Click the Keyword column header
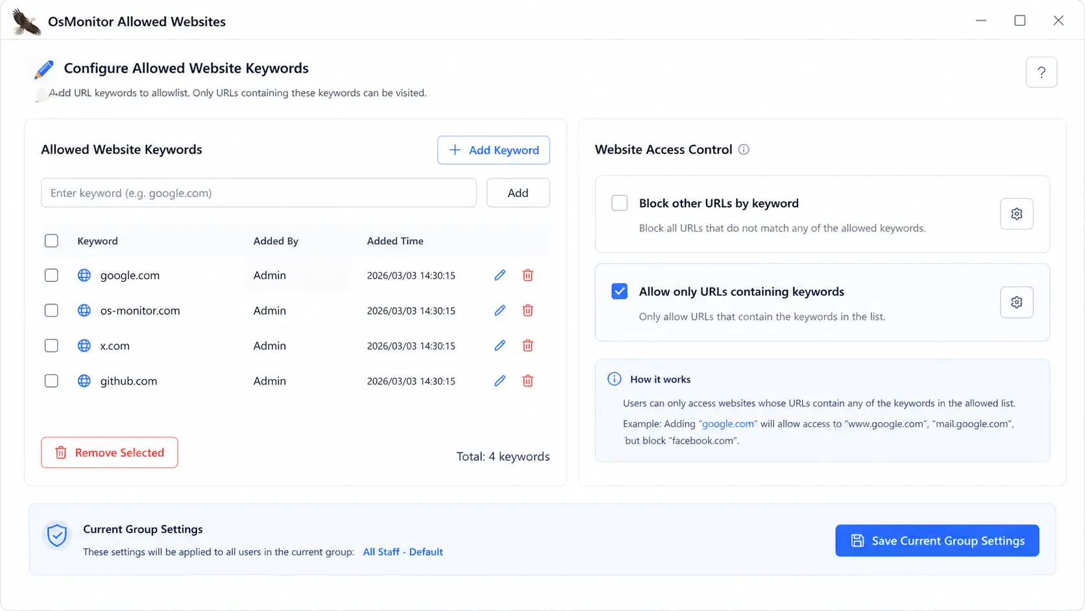Image resolution: width=1085 pixels, height=611 pixels. (x=97, y=241)
